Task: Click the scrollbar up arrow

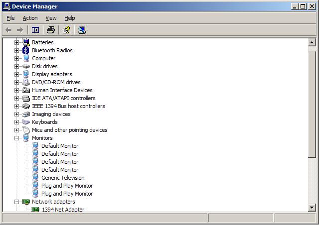Action: tap(312, 42)
